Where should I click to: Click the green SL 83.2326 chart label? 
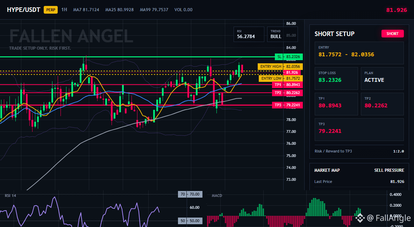click(288, 57)
